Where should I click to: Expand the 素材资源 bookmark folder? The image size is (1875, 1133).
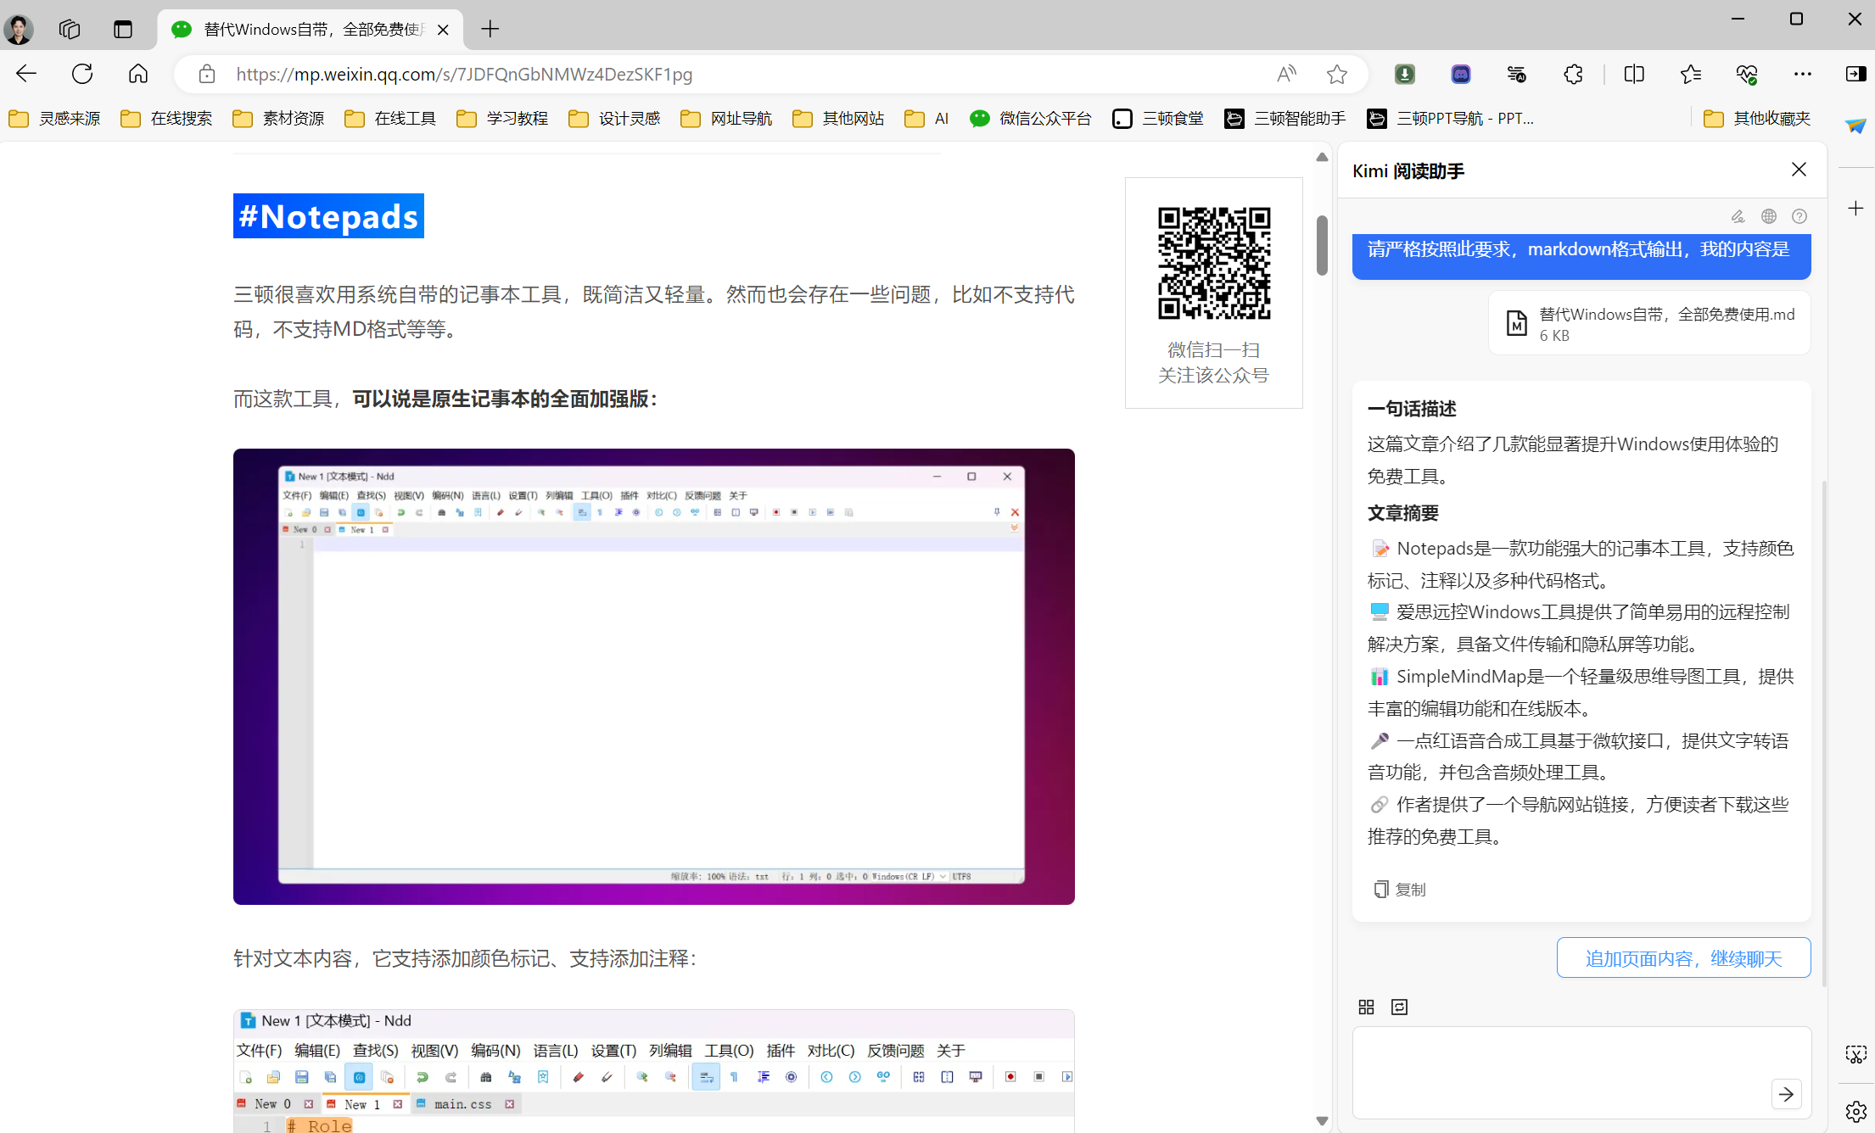tap(278, 118)
